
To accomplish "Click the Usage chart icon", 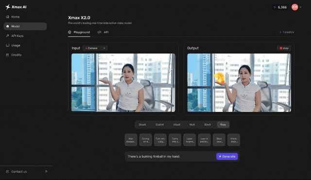I will point(8,45).
